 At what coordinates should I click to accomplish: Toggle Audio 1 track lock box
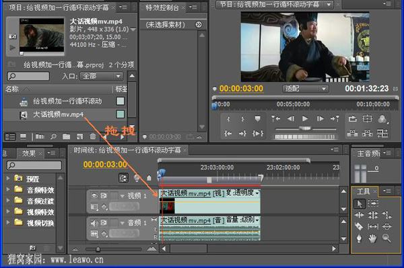point(114,223)
